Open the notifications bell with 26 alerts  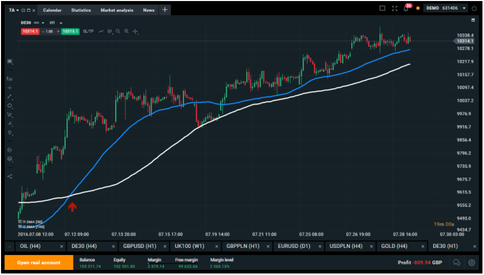point(406,9)
